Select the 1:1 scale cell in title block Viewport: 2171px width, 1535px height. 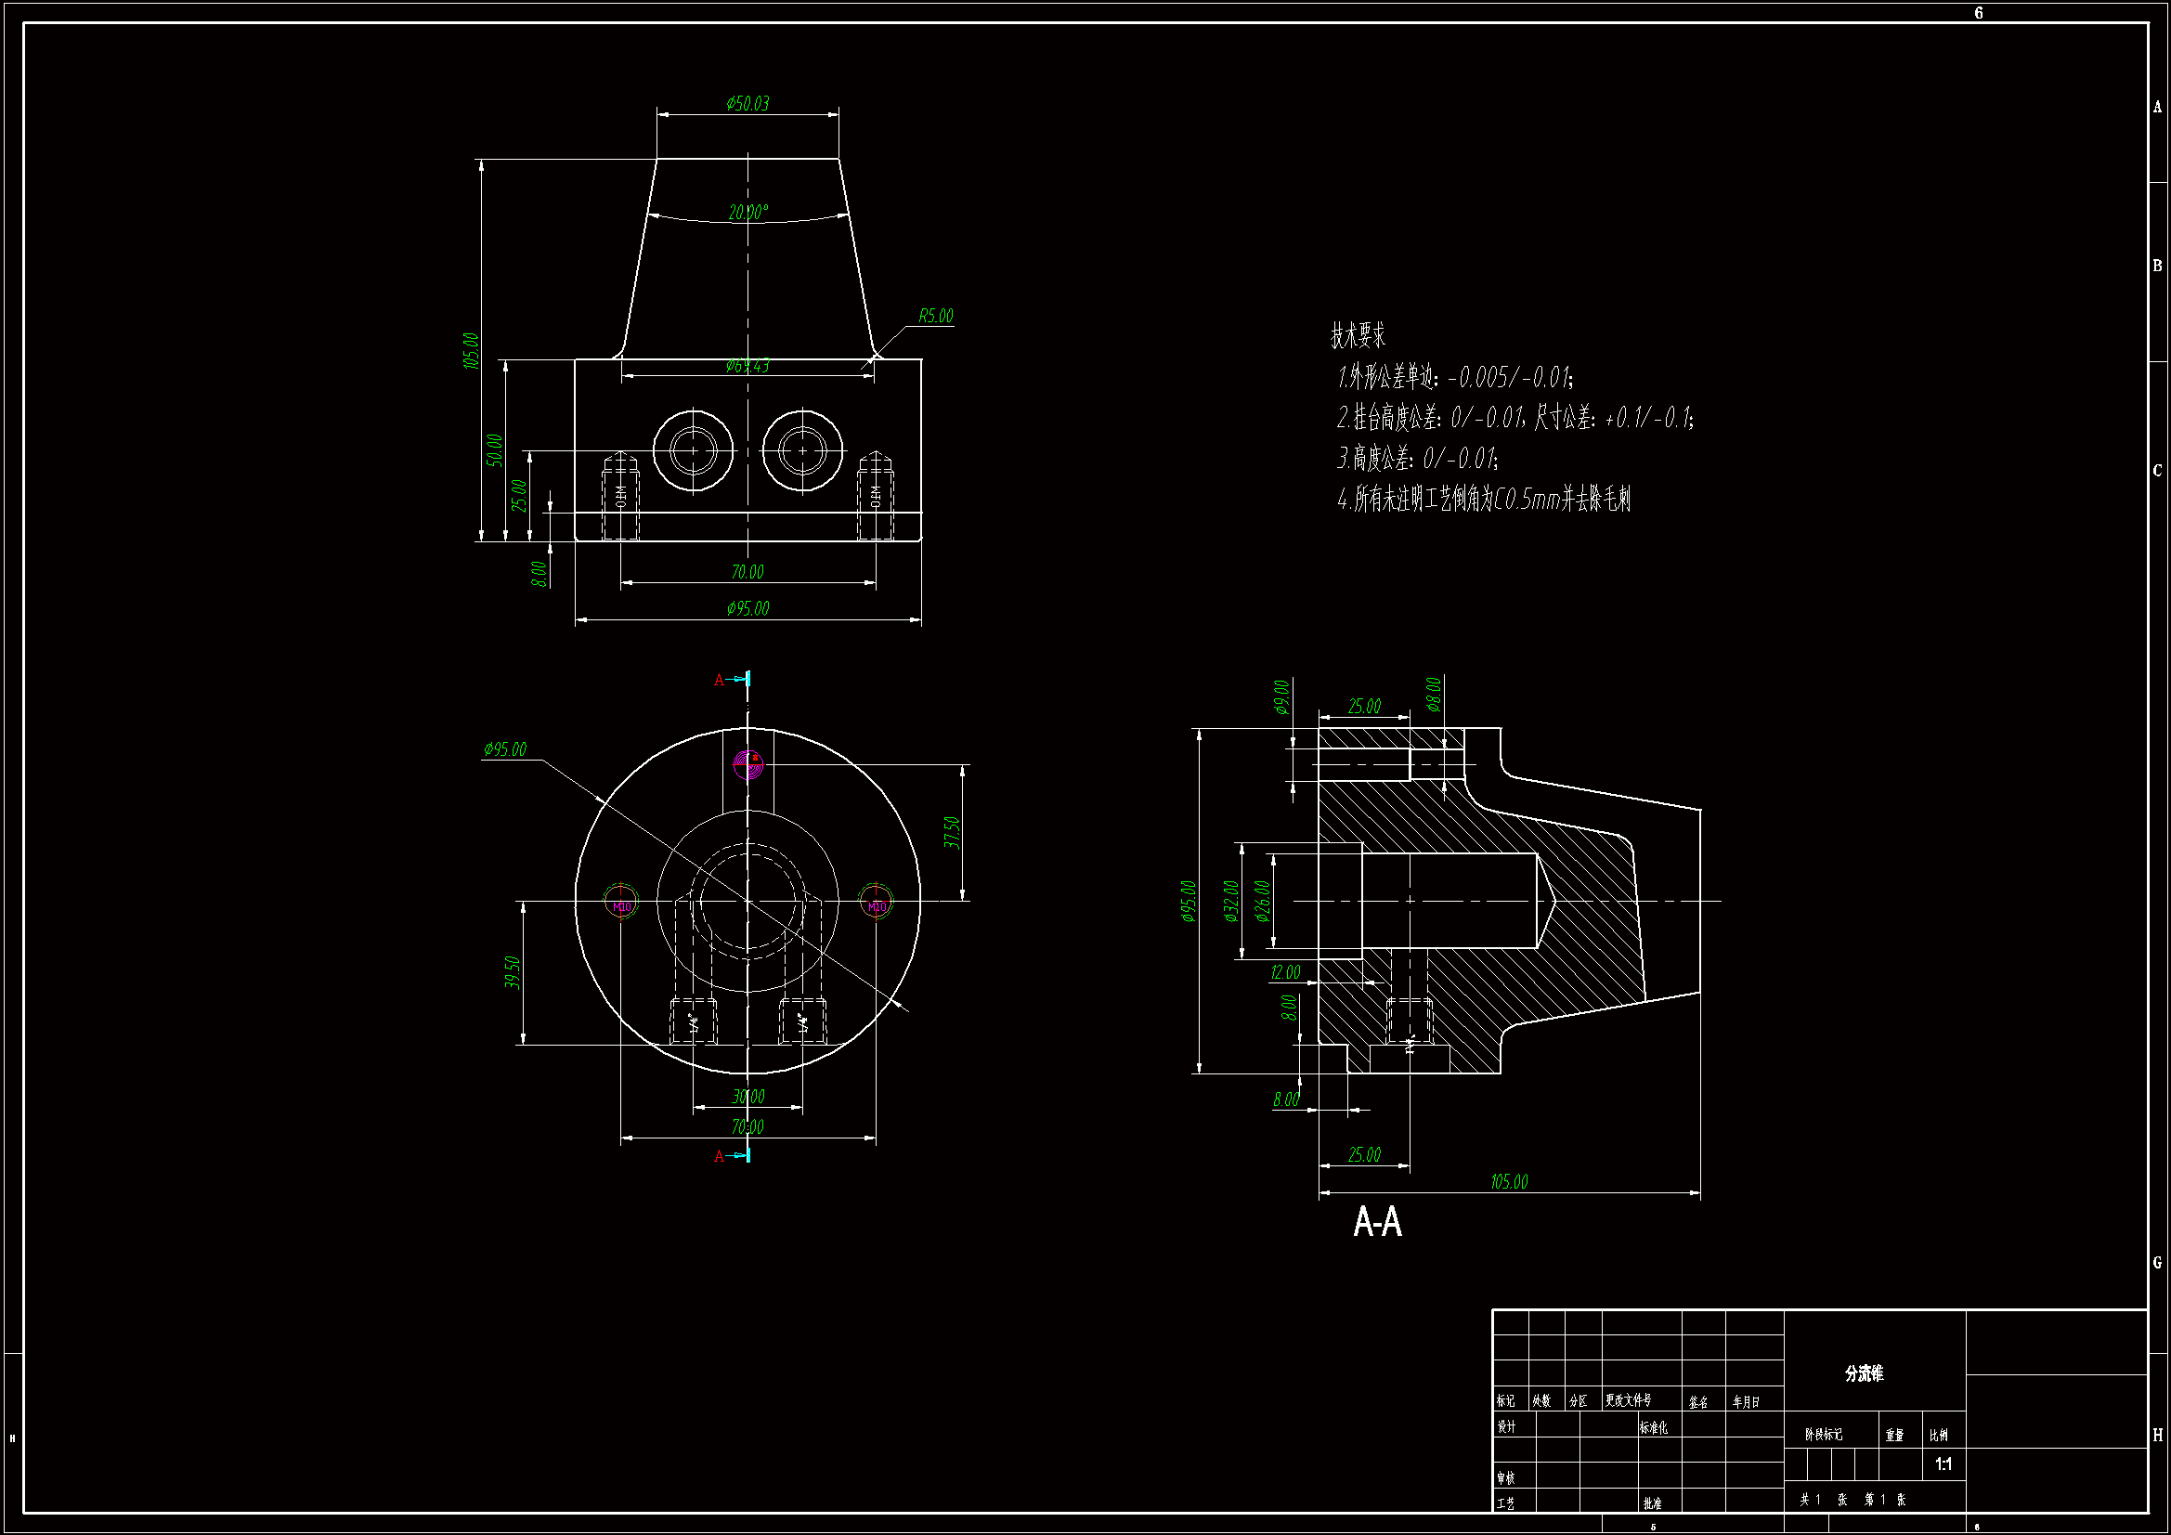1943,1464
